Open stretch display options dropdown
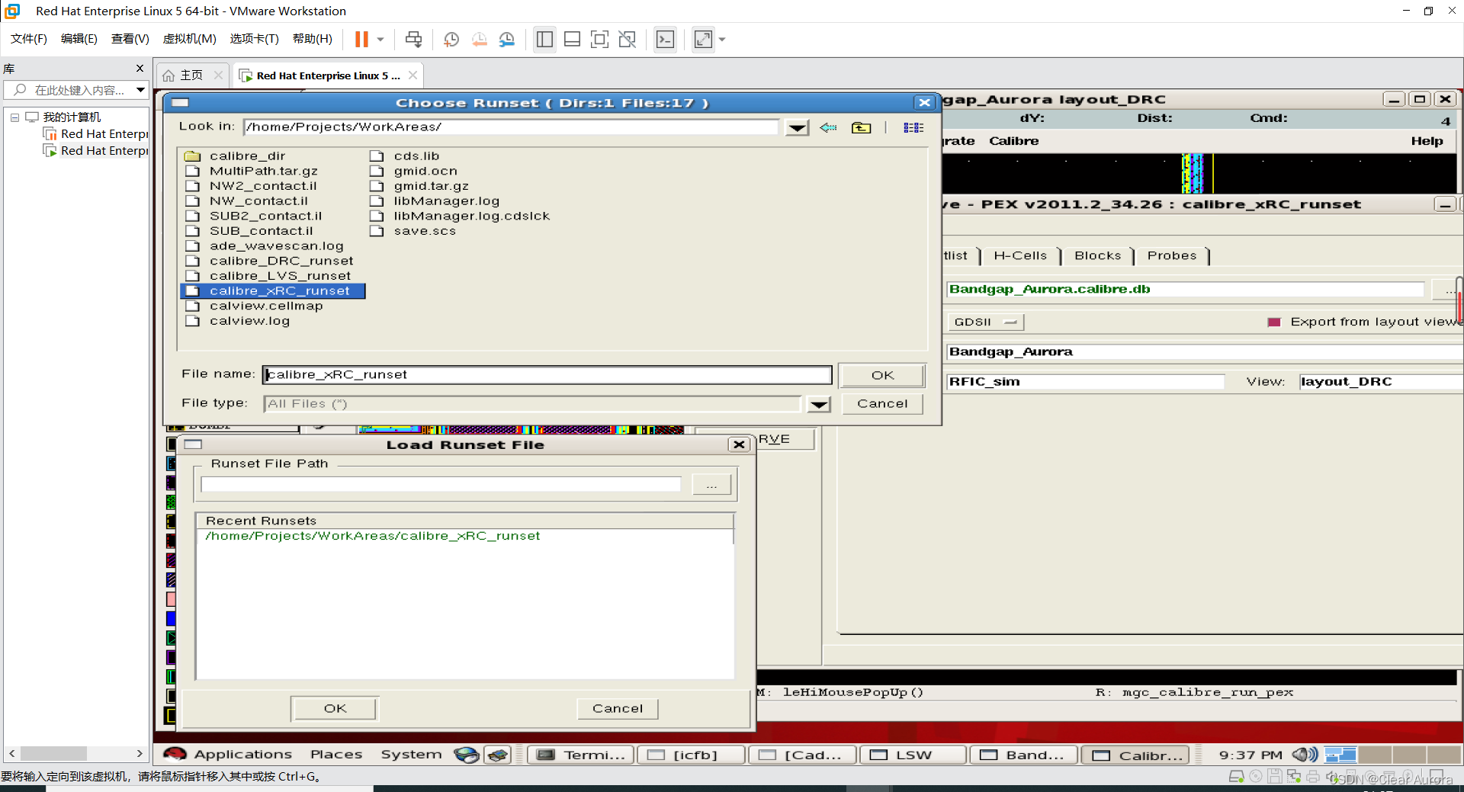Viewport: 1464px width, 792px height. (x=722, y=39)
